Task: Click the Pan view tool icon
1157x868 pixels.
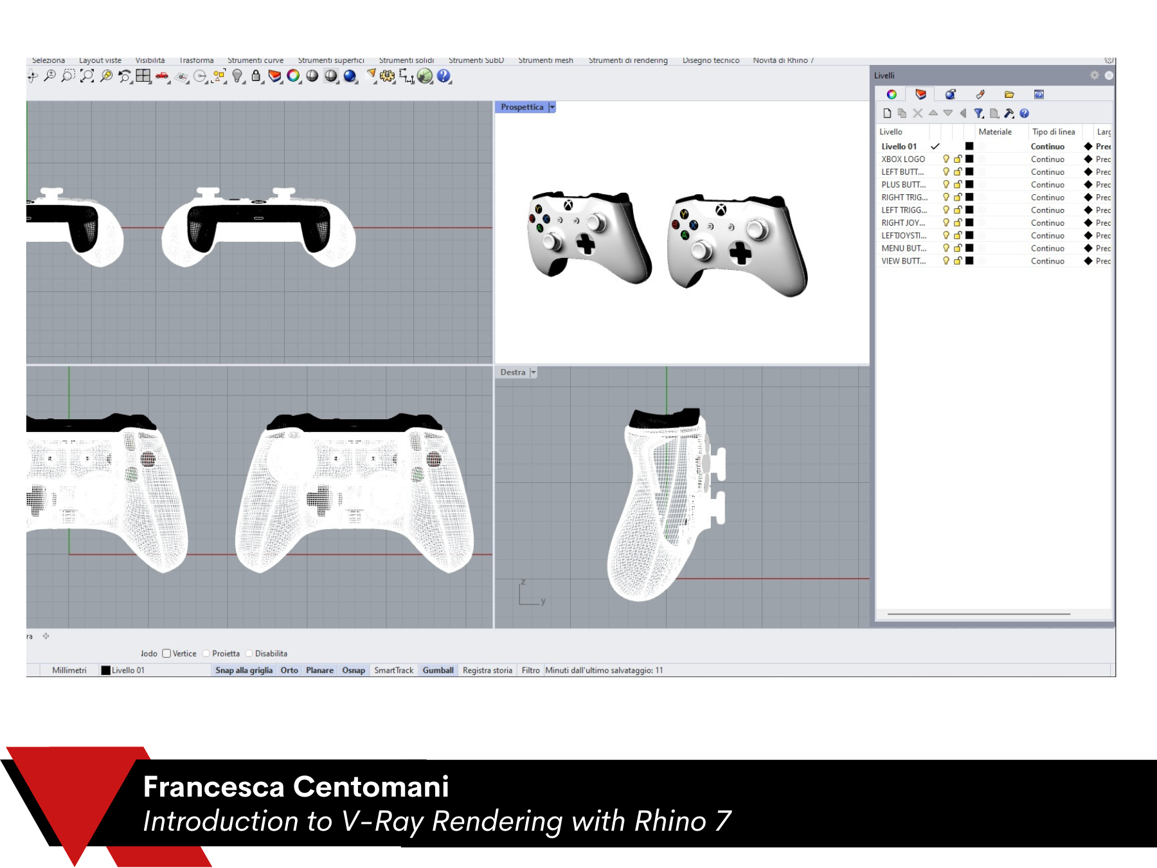Action: coord(32,77)
